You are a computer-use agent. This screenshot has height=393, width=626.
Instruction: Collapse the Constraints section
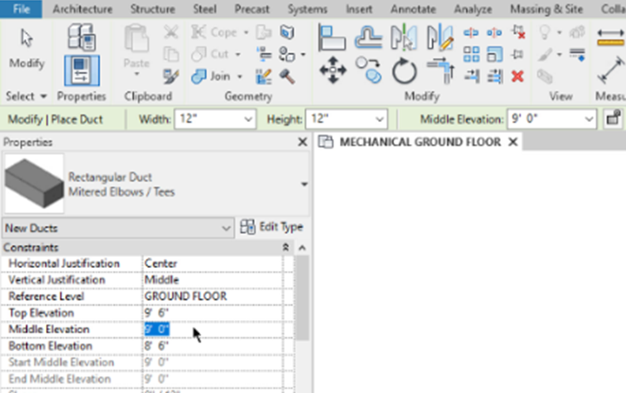coord(285,248)
